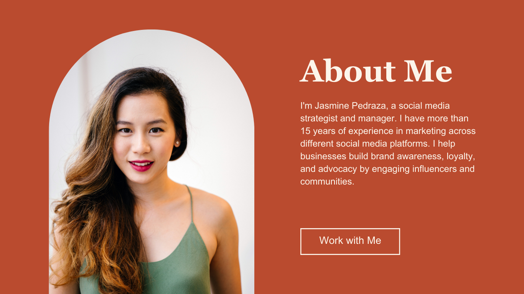Click the word "Work" inside the outlined button
This screenshot has height=294, width=524.
pos(331,240)
